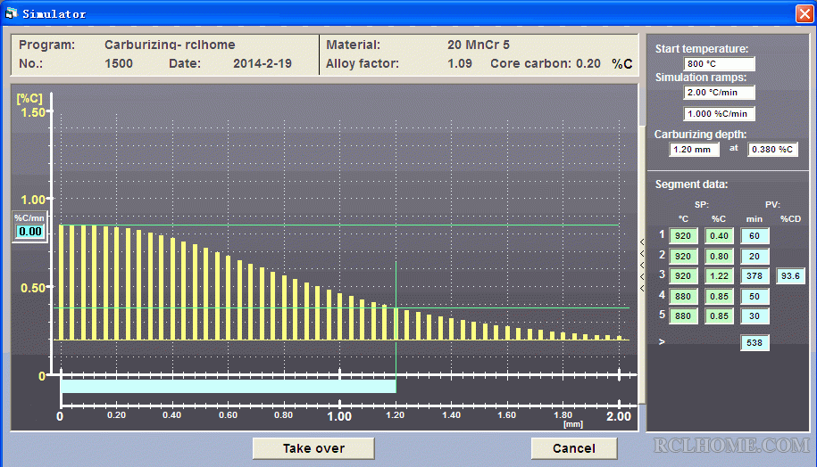
Task: Click the Core carbon: 0.20 text
Action: [x=546, y=63]
